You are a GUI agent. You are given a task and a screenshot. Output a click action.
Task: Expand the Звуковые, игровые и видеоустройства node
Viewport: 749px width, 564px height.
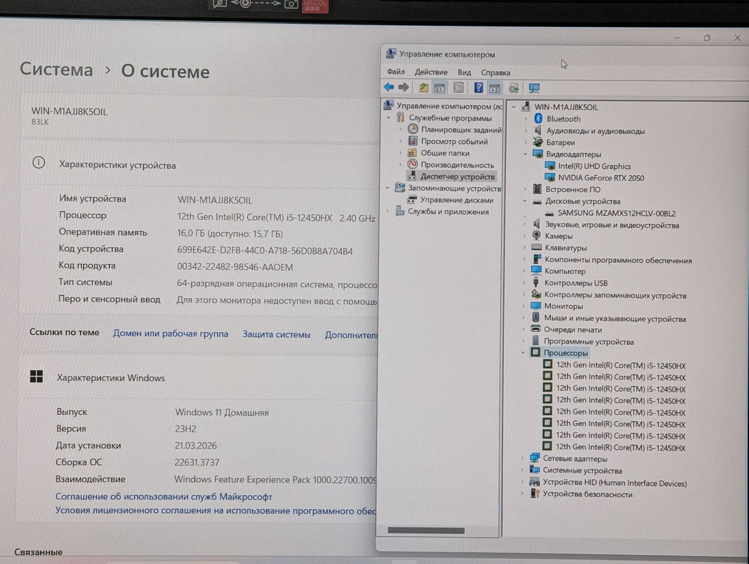pyautogui.click(x=525, y=224)
